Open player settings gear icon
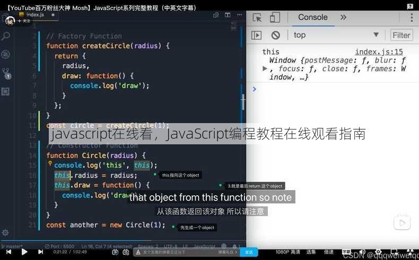 coord(378,252)
